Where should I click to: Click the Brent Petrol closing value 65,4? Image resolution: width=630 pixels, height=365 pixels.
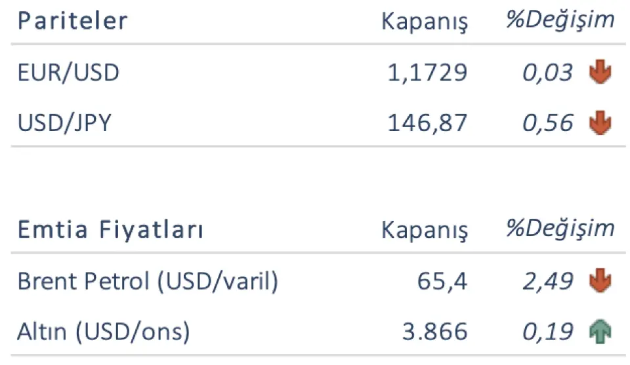click(x=442, y=282)
